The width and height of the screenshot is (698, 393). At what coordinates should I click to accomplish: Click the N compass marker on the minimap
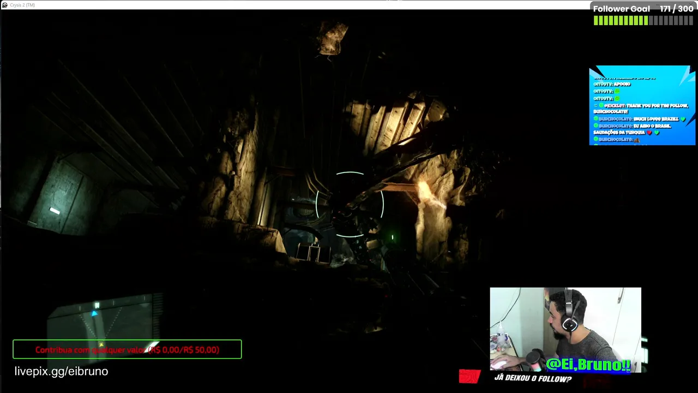coord(97,305)
